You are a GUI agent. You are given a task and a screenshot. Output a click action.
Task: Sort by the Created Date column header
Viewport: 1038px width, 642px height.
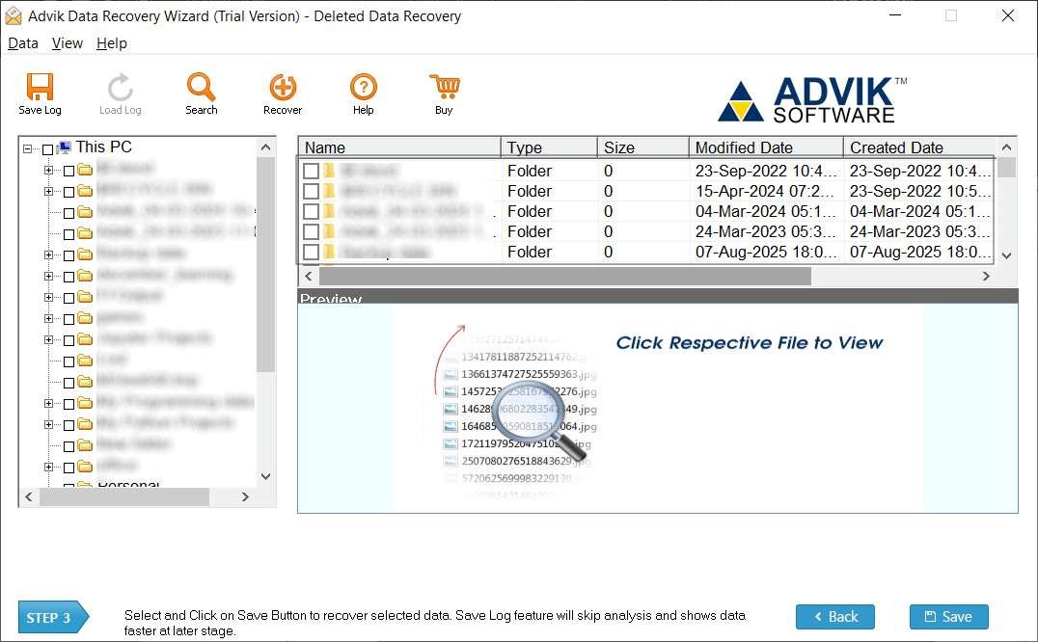920,147
